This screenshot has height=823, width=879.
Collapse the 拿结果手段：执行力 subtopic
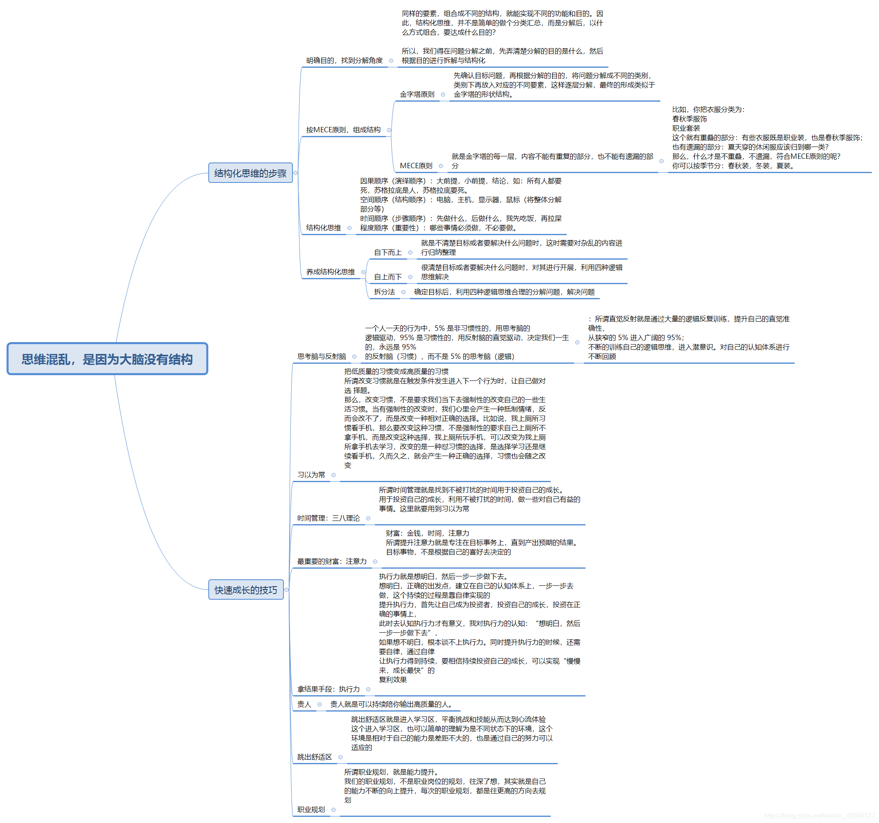coord(368,689)
